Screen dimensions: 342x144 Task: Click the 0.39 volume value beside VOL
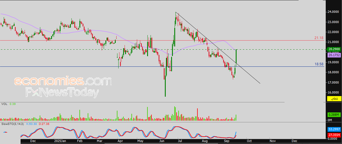coord(13,104)
